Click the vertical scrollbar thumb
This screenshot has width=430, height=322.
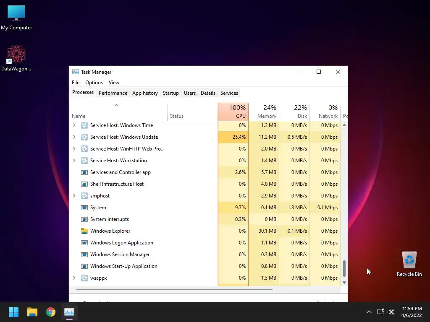[x=344, y=268]
